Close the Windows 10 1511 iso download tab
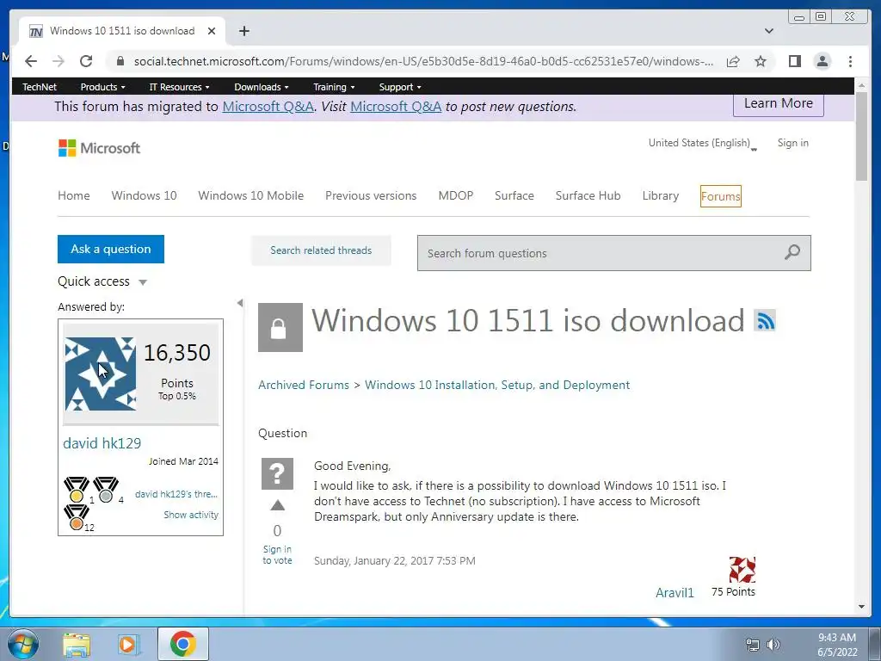The height and width of the screenshot is (661, 881). [212, 31]
